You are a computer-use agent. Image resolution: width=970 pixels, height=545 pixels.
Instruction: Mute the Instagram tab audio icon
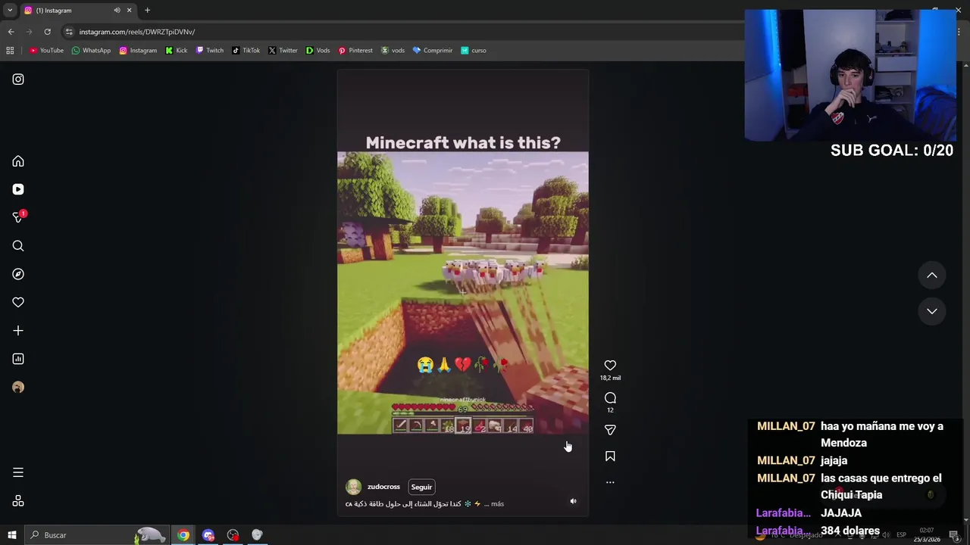point(117,11)
